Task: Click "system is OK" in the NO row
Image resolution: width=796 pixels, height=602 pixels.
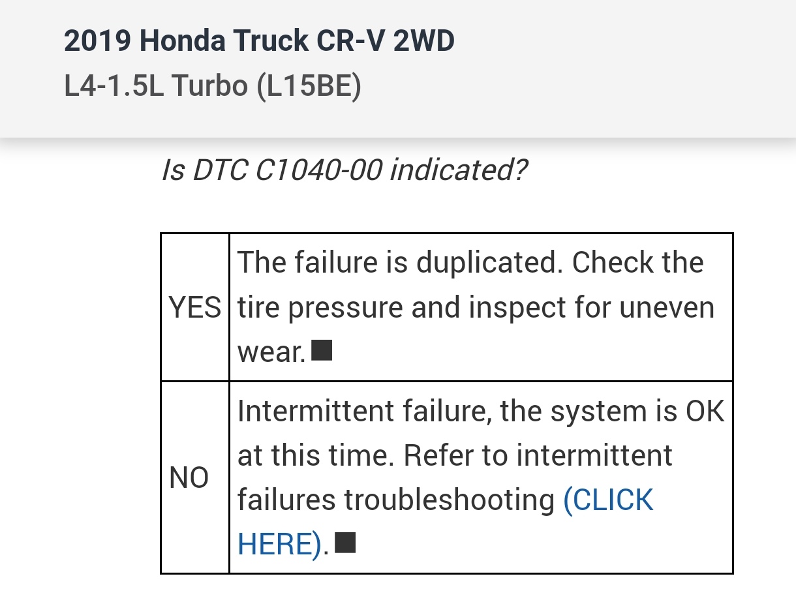Action: (x=640, y=411)
